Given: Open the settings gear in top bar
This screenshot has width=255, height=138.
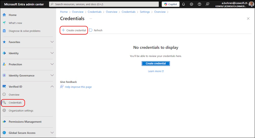Looking at the screenshot, I should click(x=192, y=4).
